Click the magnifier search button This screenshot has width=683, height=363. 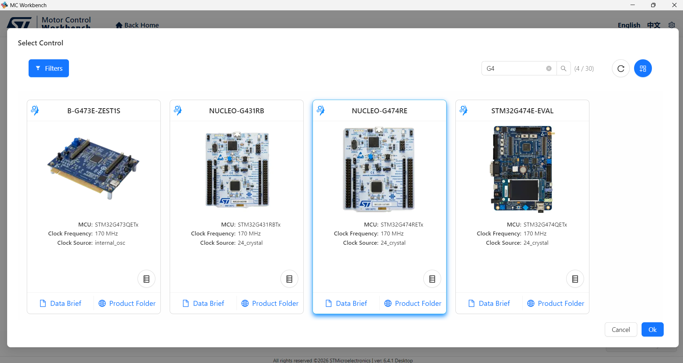pos(563,68)
